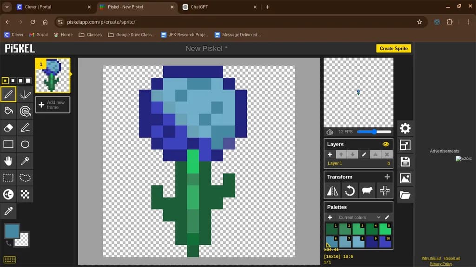This screenshot has height=267, width=476.
Task: Select the Rectangle tool
Action: click(x=8, y=145)
